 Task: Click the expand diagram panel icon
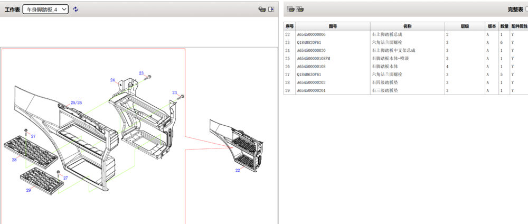tap(271, 10)
